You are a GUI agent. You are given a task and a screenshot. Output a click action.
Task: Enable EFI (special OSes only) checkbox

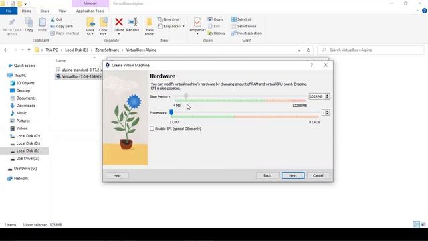[x=152, y=129]
